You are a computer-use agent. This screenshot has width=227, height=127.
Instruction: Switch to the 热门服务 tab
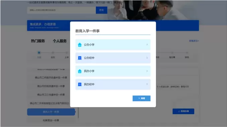[38, 41]
